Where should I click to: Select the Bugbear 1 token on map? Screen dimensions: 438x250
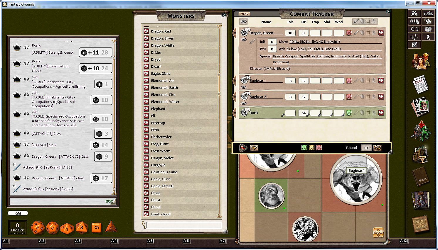[356, 179]
